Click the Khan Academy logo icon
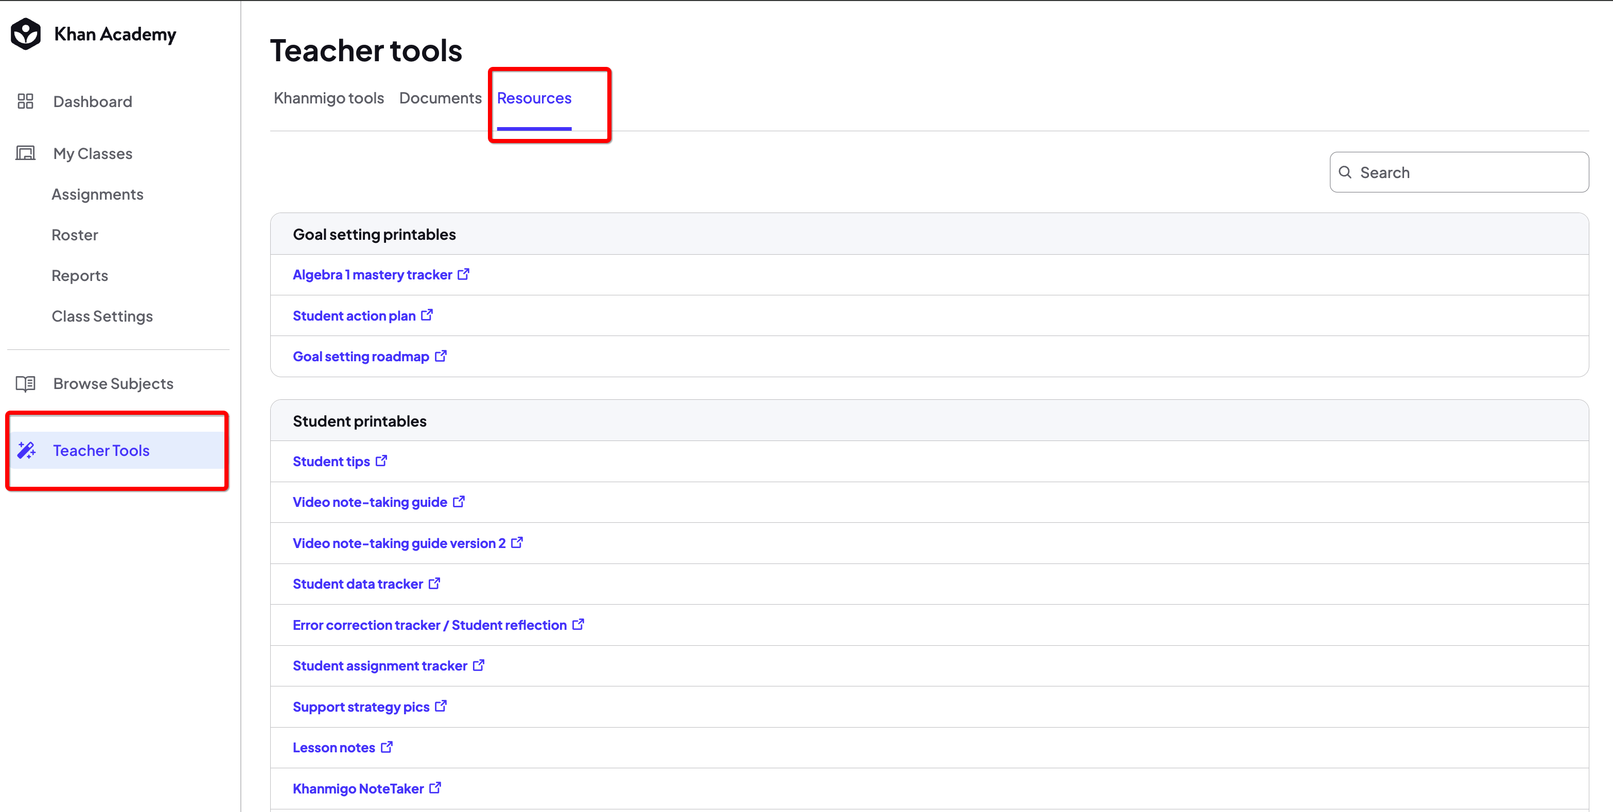The image size is (1613, 812). pyautogui.click(x=26, y=34)
